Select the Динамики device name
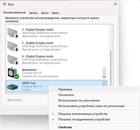Image resolution: width=140 pixels, height=130 pixels. 29,70
